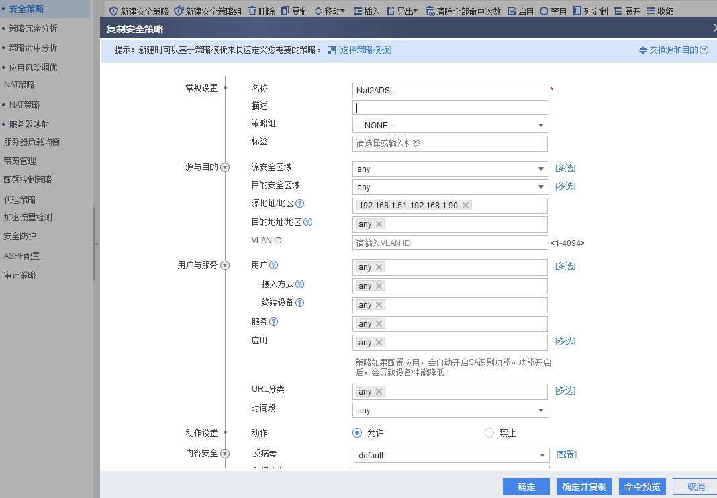Image resolution: width=717 pixels, height=498 pixels.
Task: Click the 列定制 column customize icon
Action: [577, 11]
